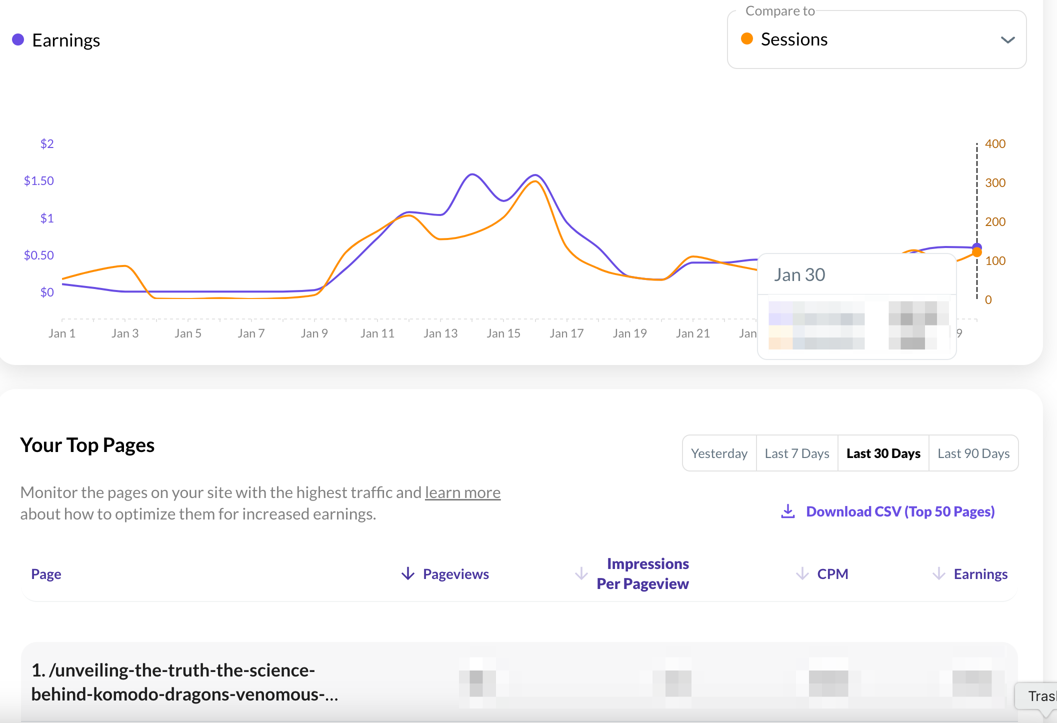Click the purple Earnings legend dot

tap(18, 40)
